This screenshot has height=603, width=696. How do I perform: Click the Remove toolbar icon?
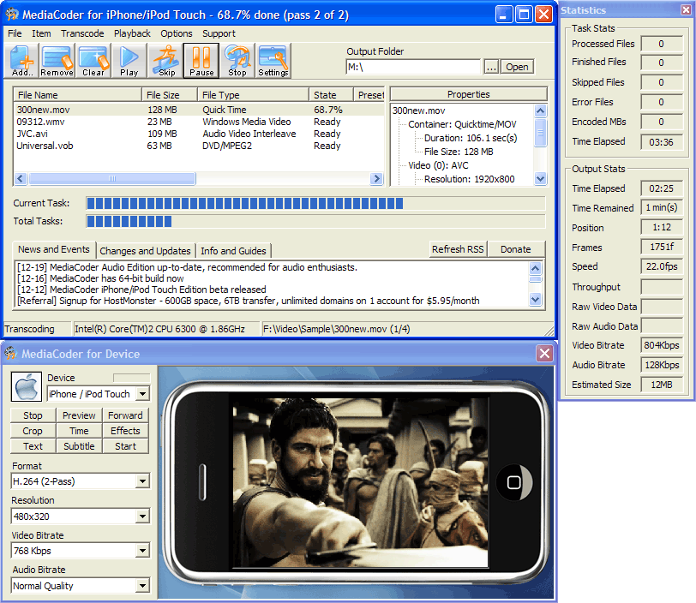click(57, 61)
